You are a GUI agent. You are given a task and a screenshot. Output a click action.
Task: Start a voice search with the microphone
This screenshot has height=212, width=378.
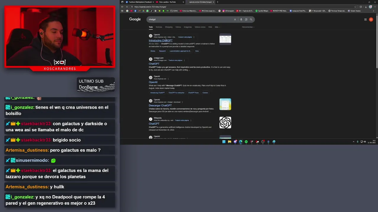(241, 19)
